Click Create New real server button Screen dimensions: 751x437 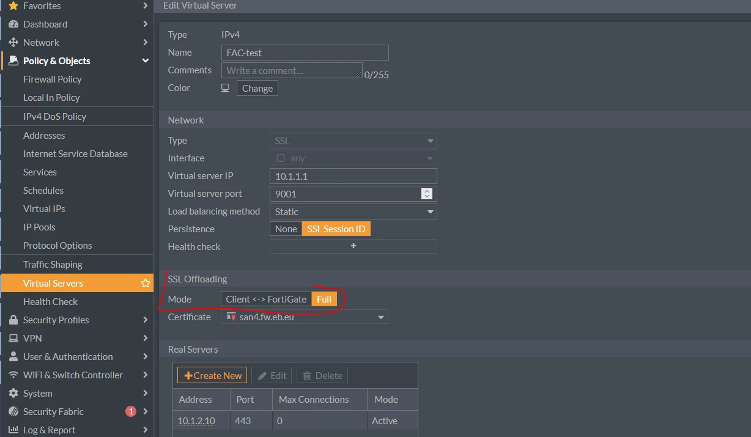[x=213, y=375]
